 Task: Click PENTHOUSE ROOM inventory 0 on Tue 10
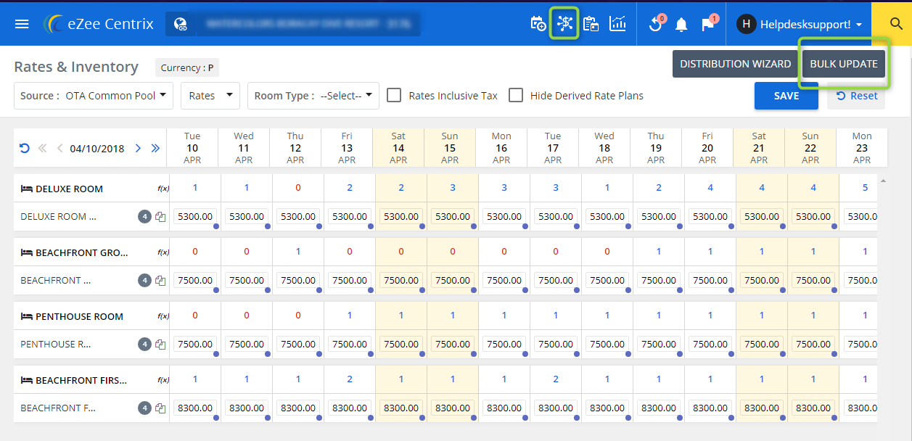(195, 316)
